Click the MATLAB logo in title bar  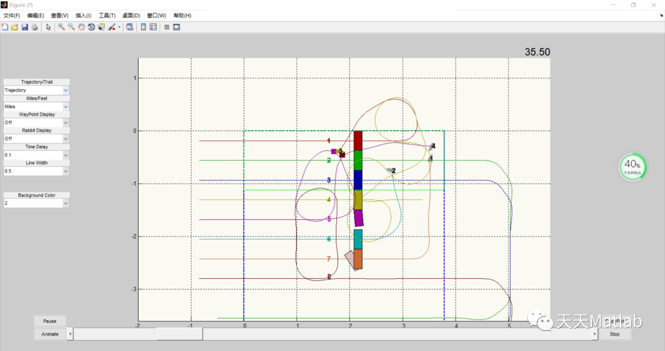(4, 5)
